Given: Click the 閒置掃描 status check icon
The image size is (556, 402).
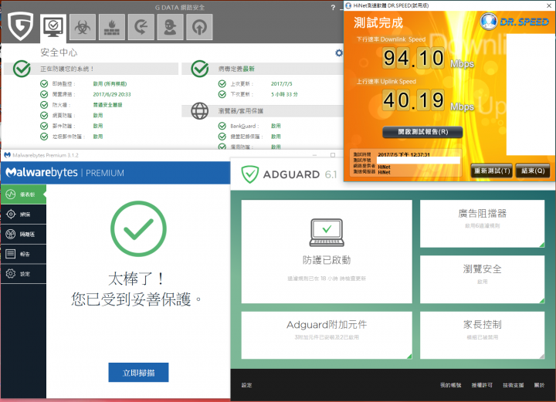Looking at the screenshot, I should 44,94.
